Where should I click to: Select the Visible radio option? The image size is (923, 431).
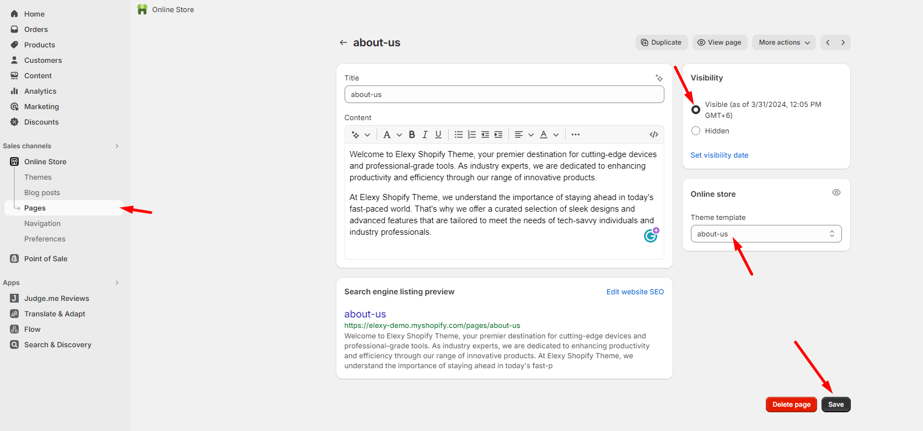[696, 110]
